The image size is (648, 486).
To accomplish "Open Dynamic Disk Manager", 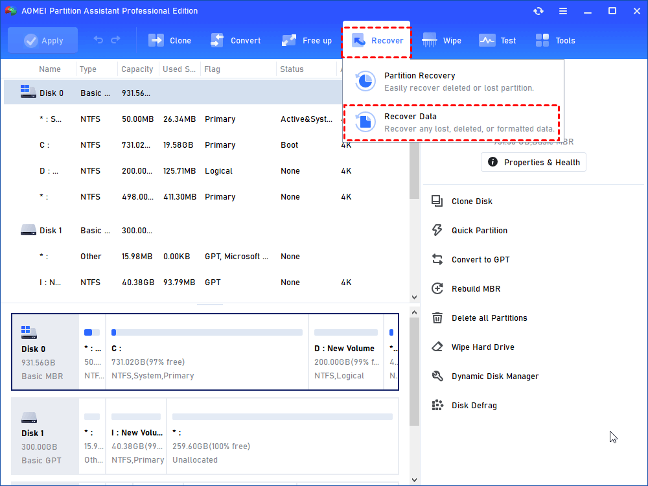I will point(494,376).
